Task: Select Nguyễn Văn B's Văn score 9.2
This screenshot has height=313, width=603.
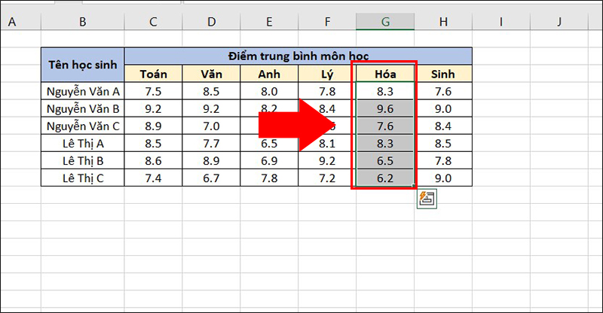Action: click(211, 108)
